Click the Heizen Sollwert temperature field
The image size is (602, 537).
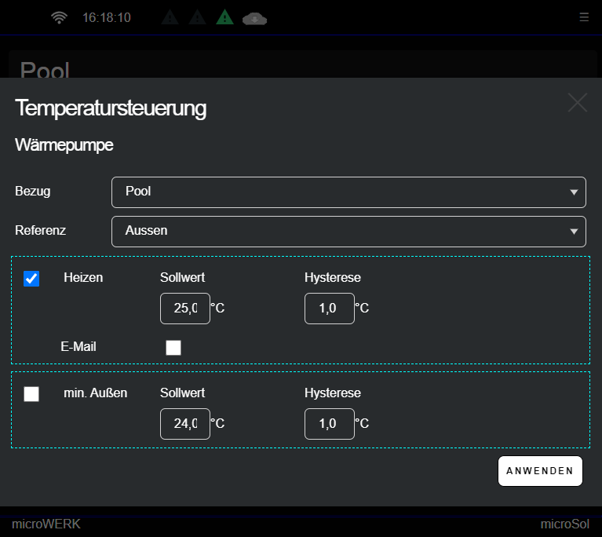pos(185,309)
